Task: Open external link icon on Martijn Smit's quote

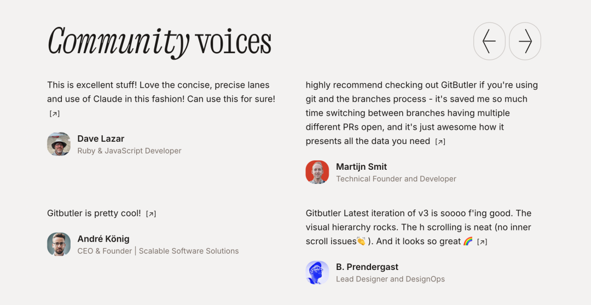Action: click(x=440, y=142)
